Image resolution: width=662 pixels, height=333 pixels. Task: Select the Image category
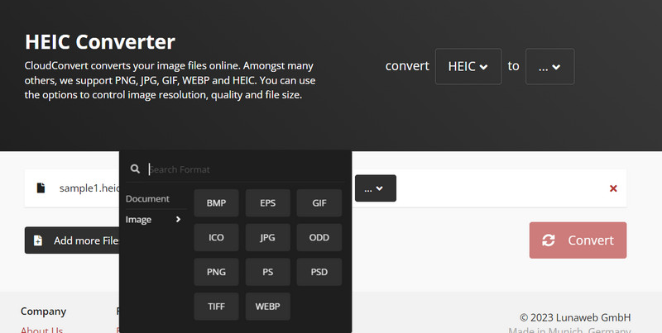[138, 220]
